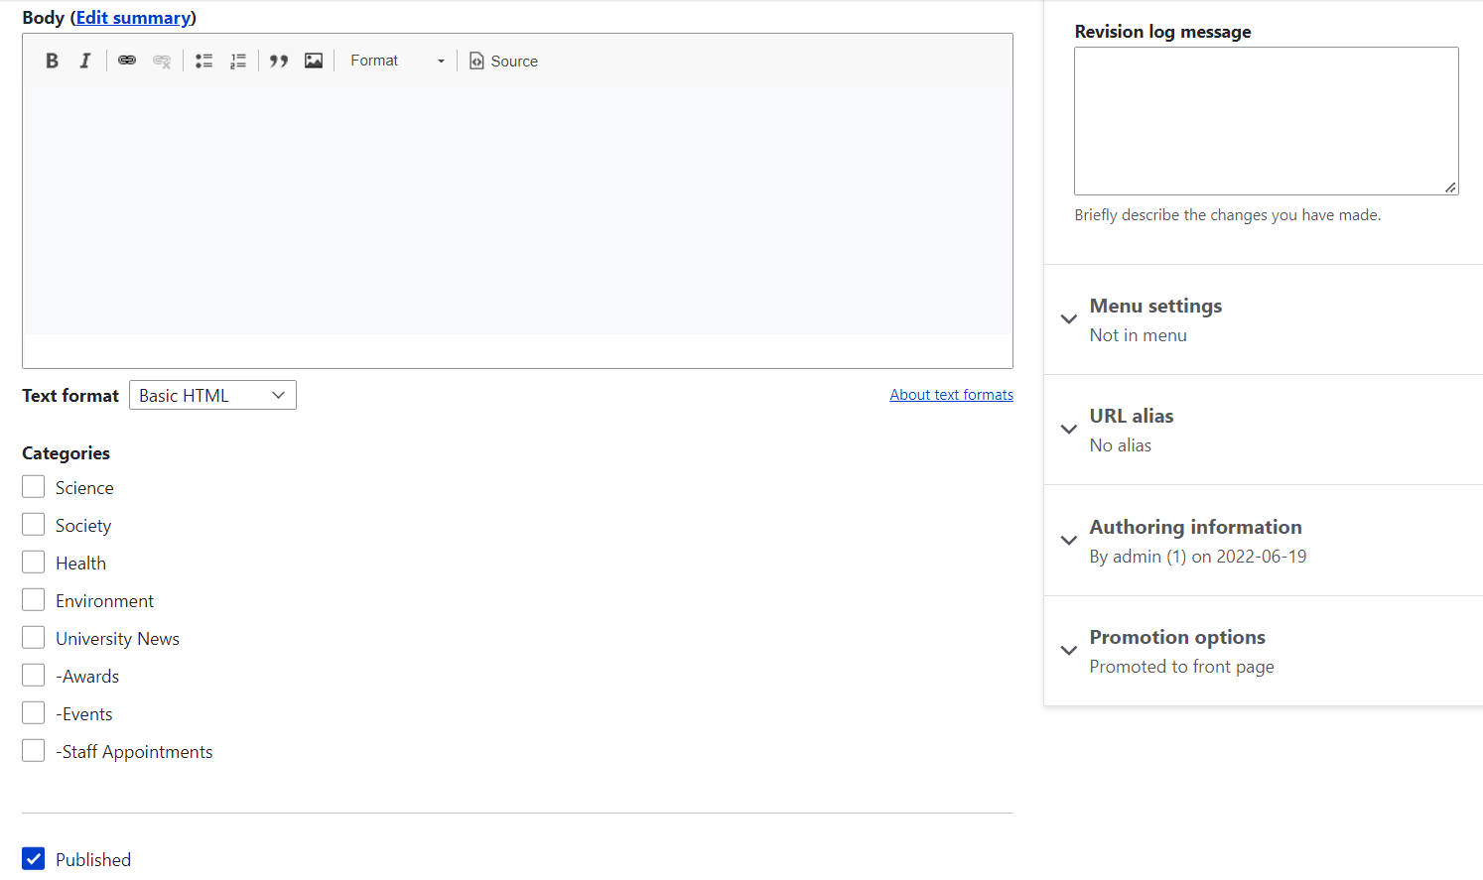Insert a numbered list
The image size is (1483, 880).
(x=238, y=61)
